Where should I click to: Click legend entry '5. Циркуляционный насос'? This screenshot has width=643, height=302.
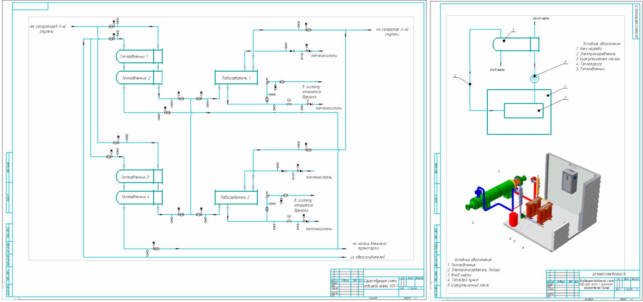coord(468,285)
